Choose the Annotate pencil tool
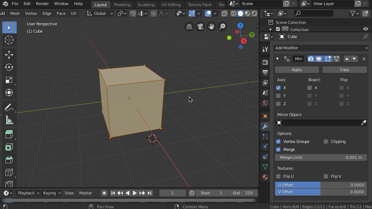The height and width of the screenshot is (209, 372). click(9, 107)
